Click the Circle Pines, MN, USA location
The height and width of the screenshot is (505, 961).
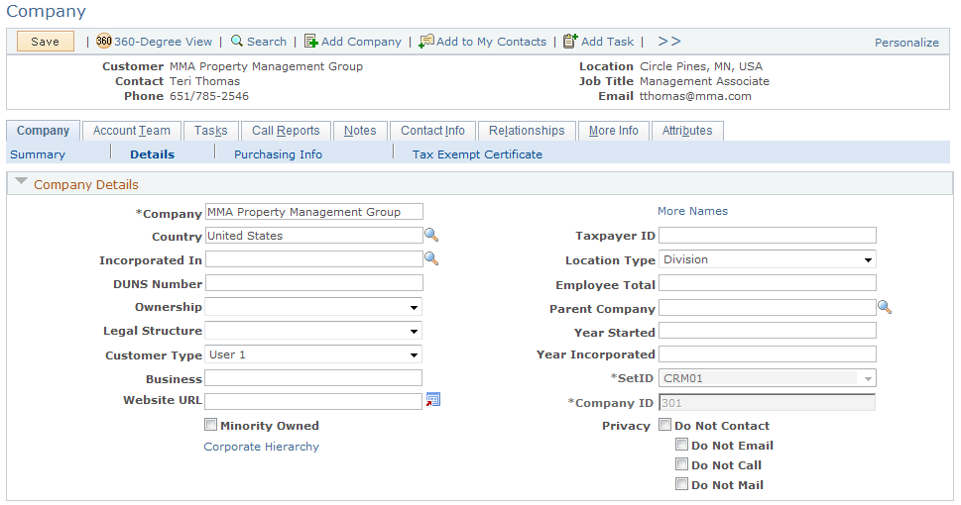tap(701, 66)
